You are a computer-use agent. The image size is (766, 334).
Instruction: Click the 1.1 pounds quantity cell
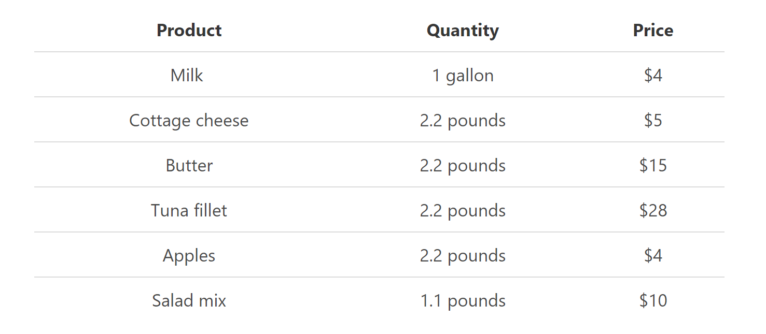463,301
